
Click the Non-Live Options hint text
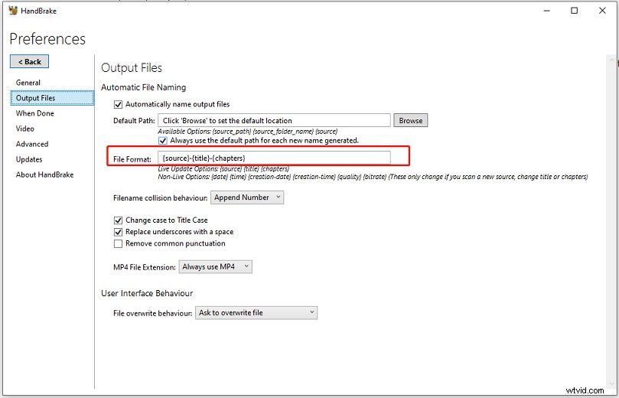[x=373, y=177]
